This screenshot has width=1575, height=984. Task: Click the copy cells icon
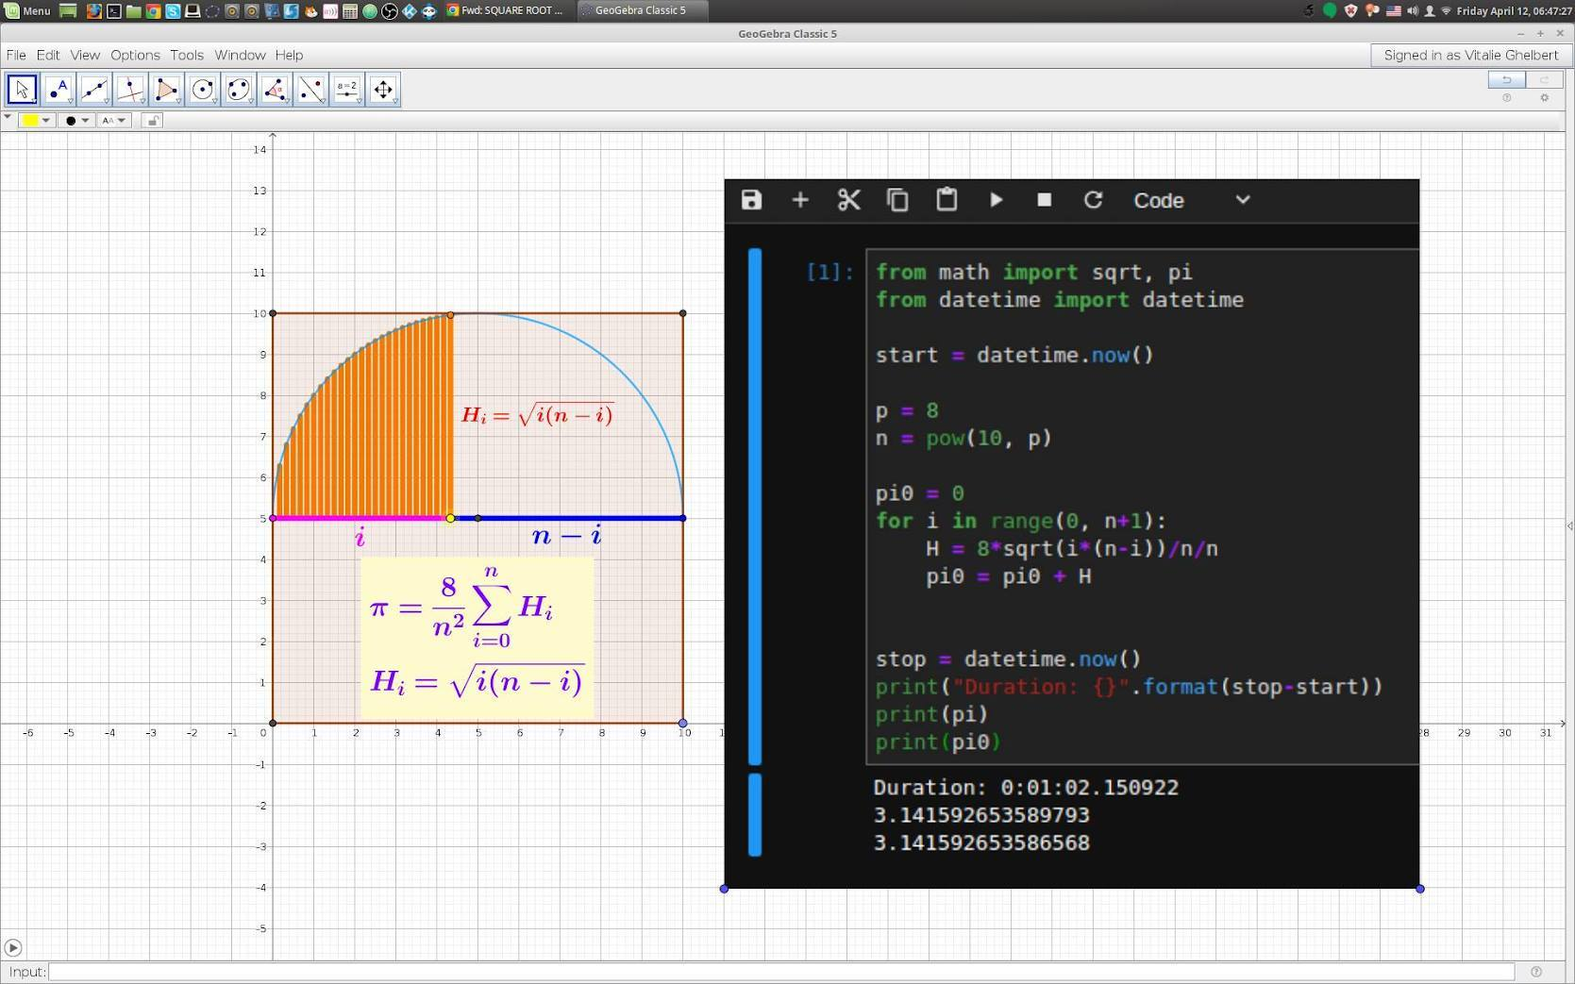(897, 200)
